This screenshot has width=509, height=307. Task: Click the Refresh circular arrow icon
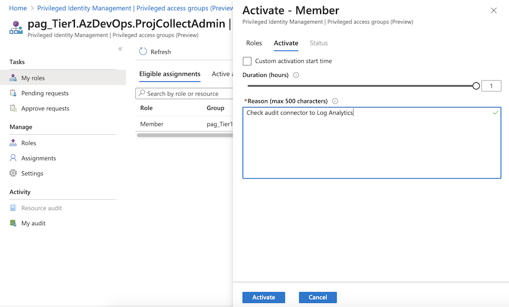pos(143,51)
